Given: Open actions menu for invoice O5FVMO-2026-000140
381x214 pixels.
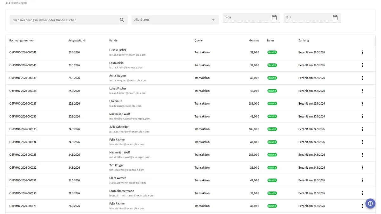Looking at the screenshot, I should tap(363, 65).
